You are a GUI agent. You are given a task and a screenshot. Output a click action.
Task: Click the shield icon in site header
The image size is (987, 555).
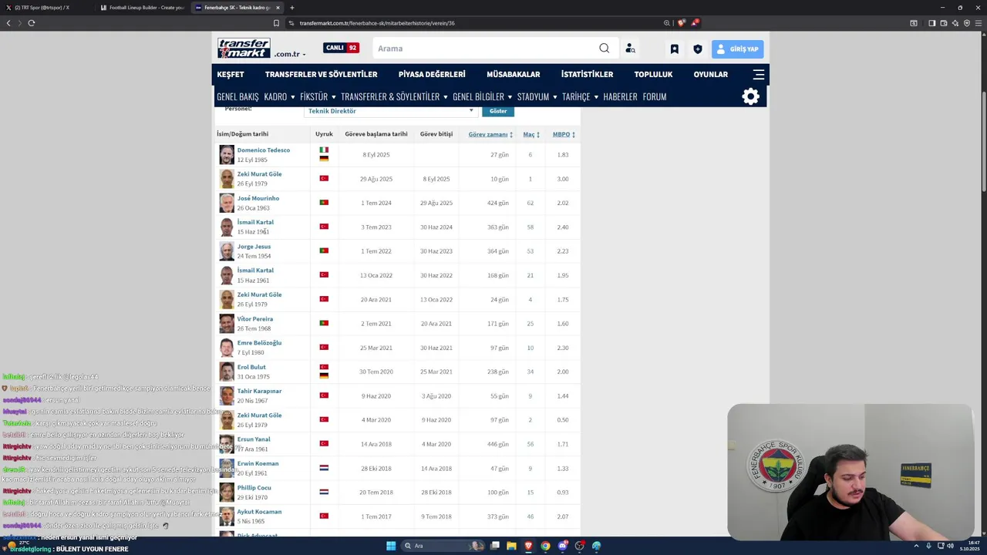coord(698,49)
